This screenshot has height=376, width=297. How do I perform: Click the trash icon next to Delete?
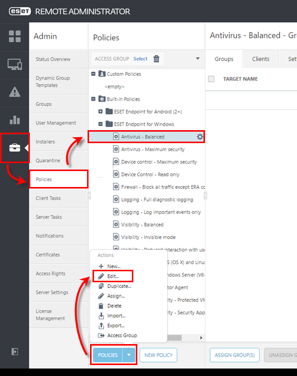[101, 306]
